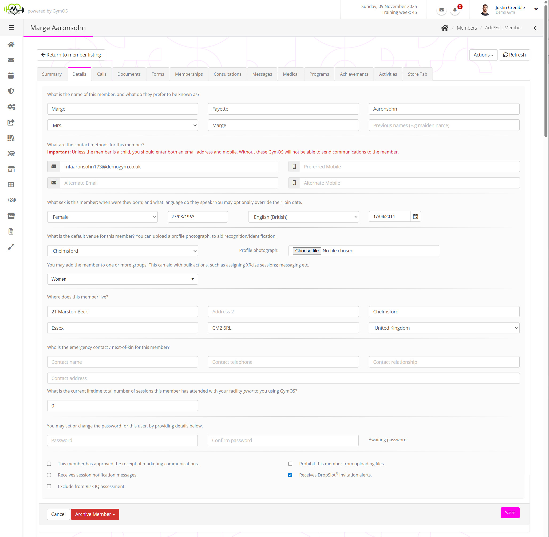The height and width of the screenshot is (537, 549).
Task: Open the Archive Member dropdown button
Action: (95, 514)
